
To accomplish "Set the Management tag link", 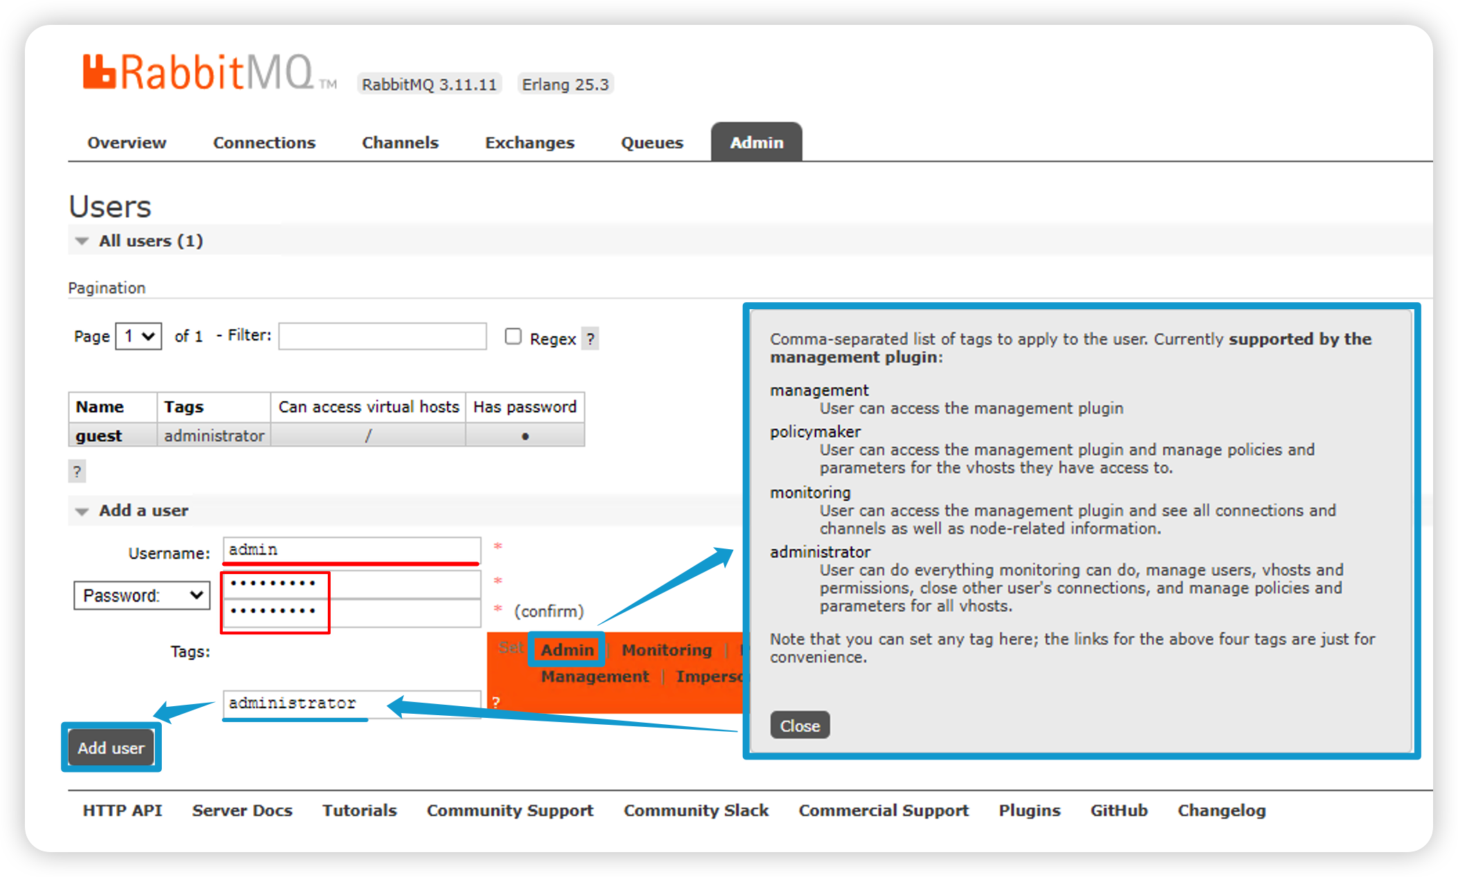I will click(x=595, y=676).
